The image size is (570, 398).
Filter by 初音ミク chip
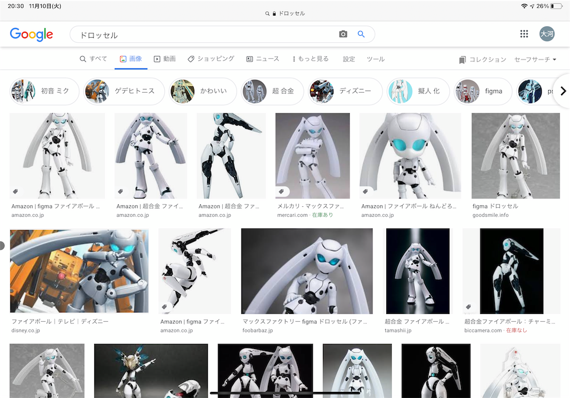[x=45, y=91]
